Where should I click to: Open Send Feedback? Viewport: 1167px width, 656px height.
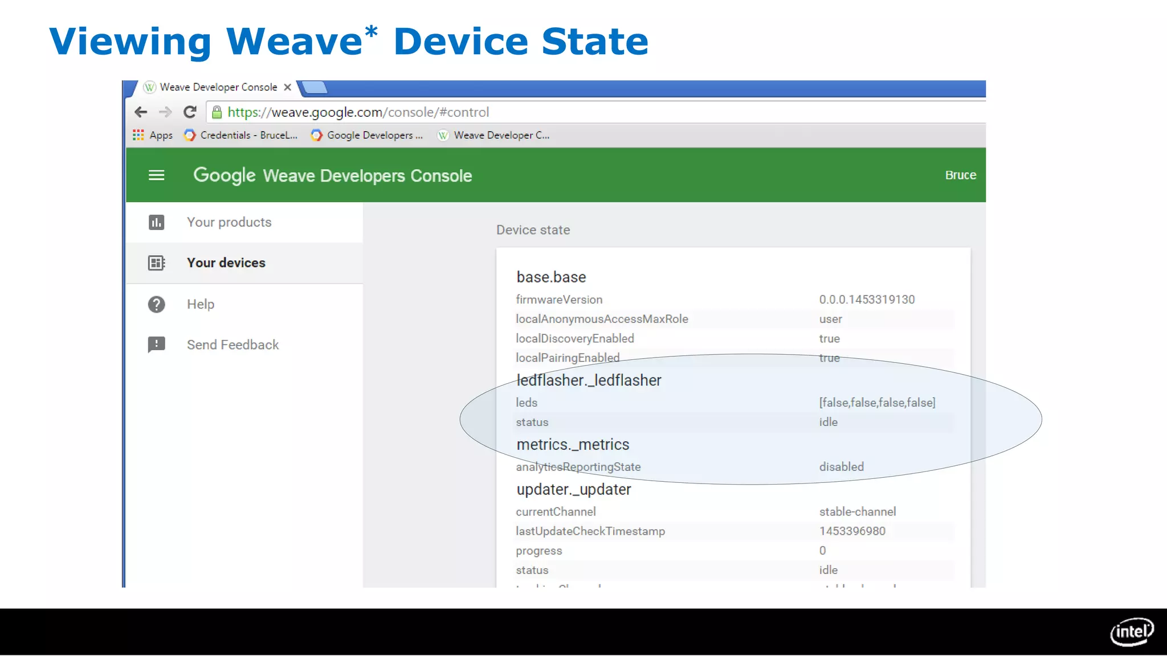232,345
